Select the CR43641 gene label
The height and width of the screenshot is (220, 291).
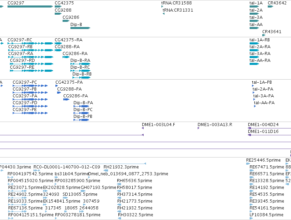pos(272,32)
